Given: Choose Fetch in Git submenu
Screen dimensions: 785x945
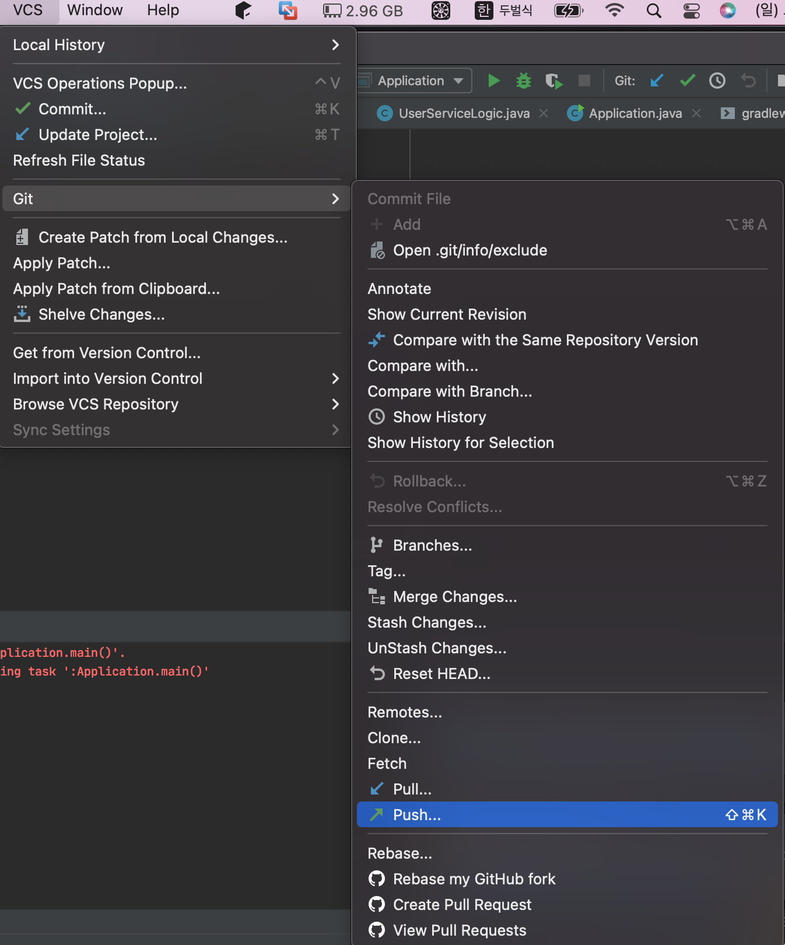Looking at the screenshot, I should tap(567, 764).
